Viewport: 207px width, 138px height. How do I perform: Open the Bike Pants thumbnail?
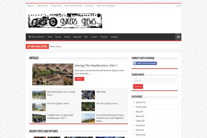point(88,95)
